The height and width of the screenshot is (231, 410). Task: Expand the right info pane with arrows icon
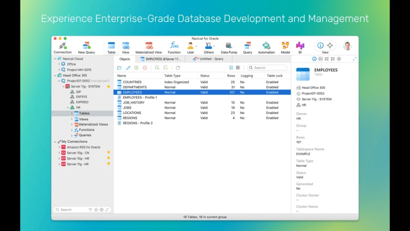click(354, 59)
